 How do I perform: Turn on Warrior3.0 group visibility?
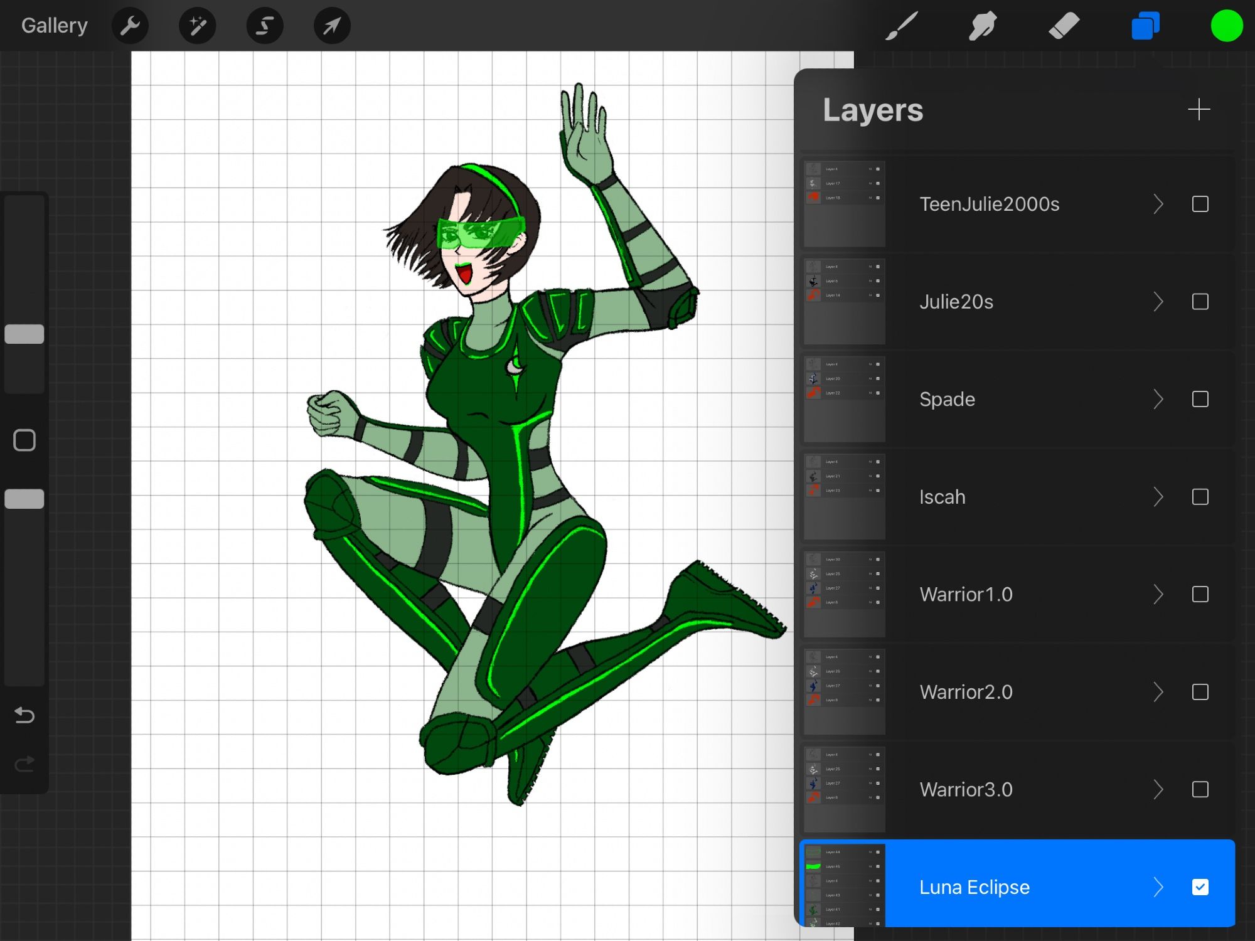(x=1200, y=789)
